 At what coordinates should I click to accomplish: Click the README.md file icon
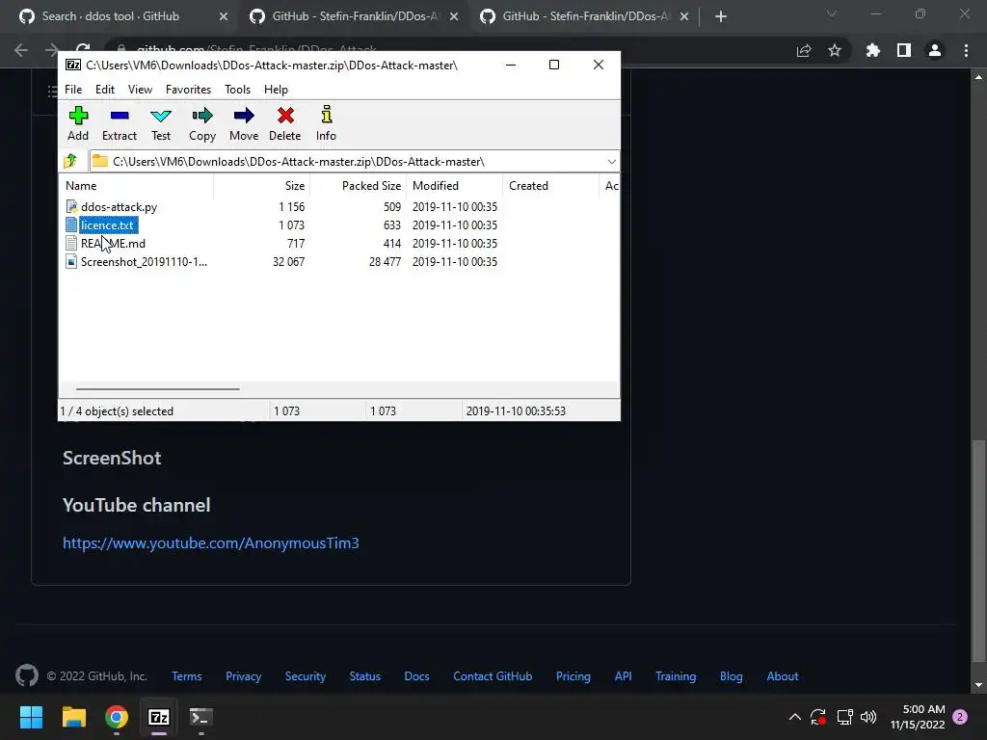(x=71, y=243)
